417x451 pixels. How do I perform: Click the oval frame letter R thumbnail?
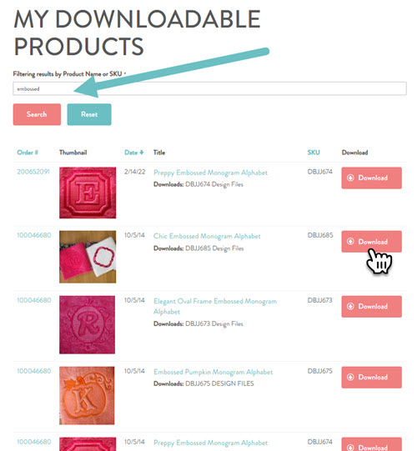(x=87, y=325)
